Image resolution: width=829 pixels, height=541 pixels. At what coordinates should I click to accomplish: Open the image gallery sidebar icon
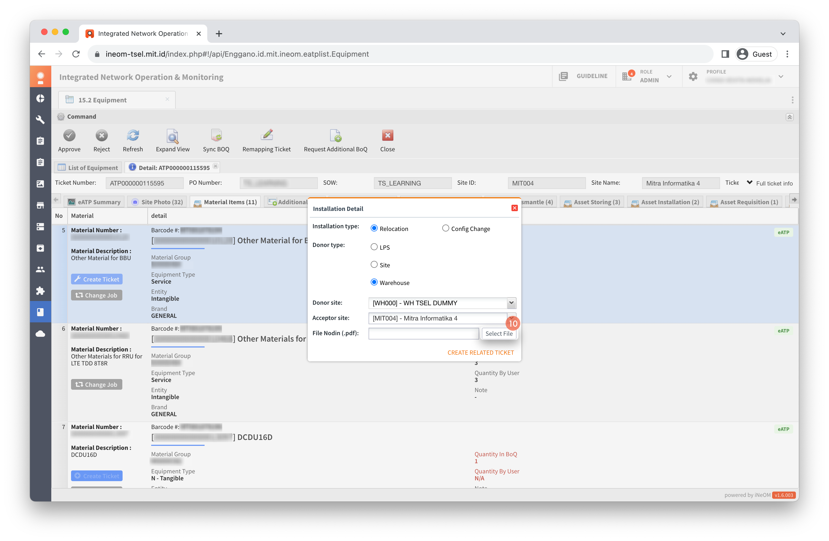pos(40,184)
